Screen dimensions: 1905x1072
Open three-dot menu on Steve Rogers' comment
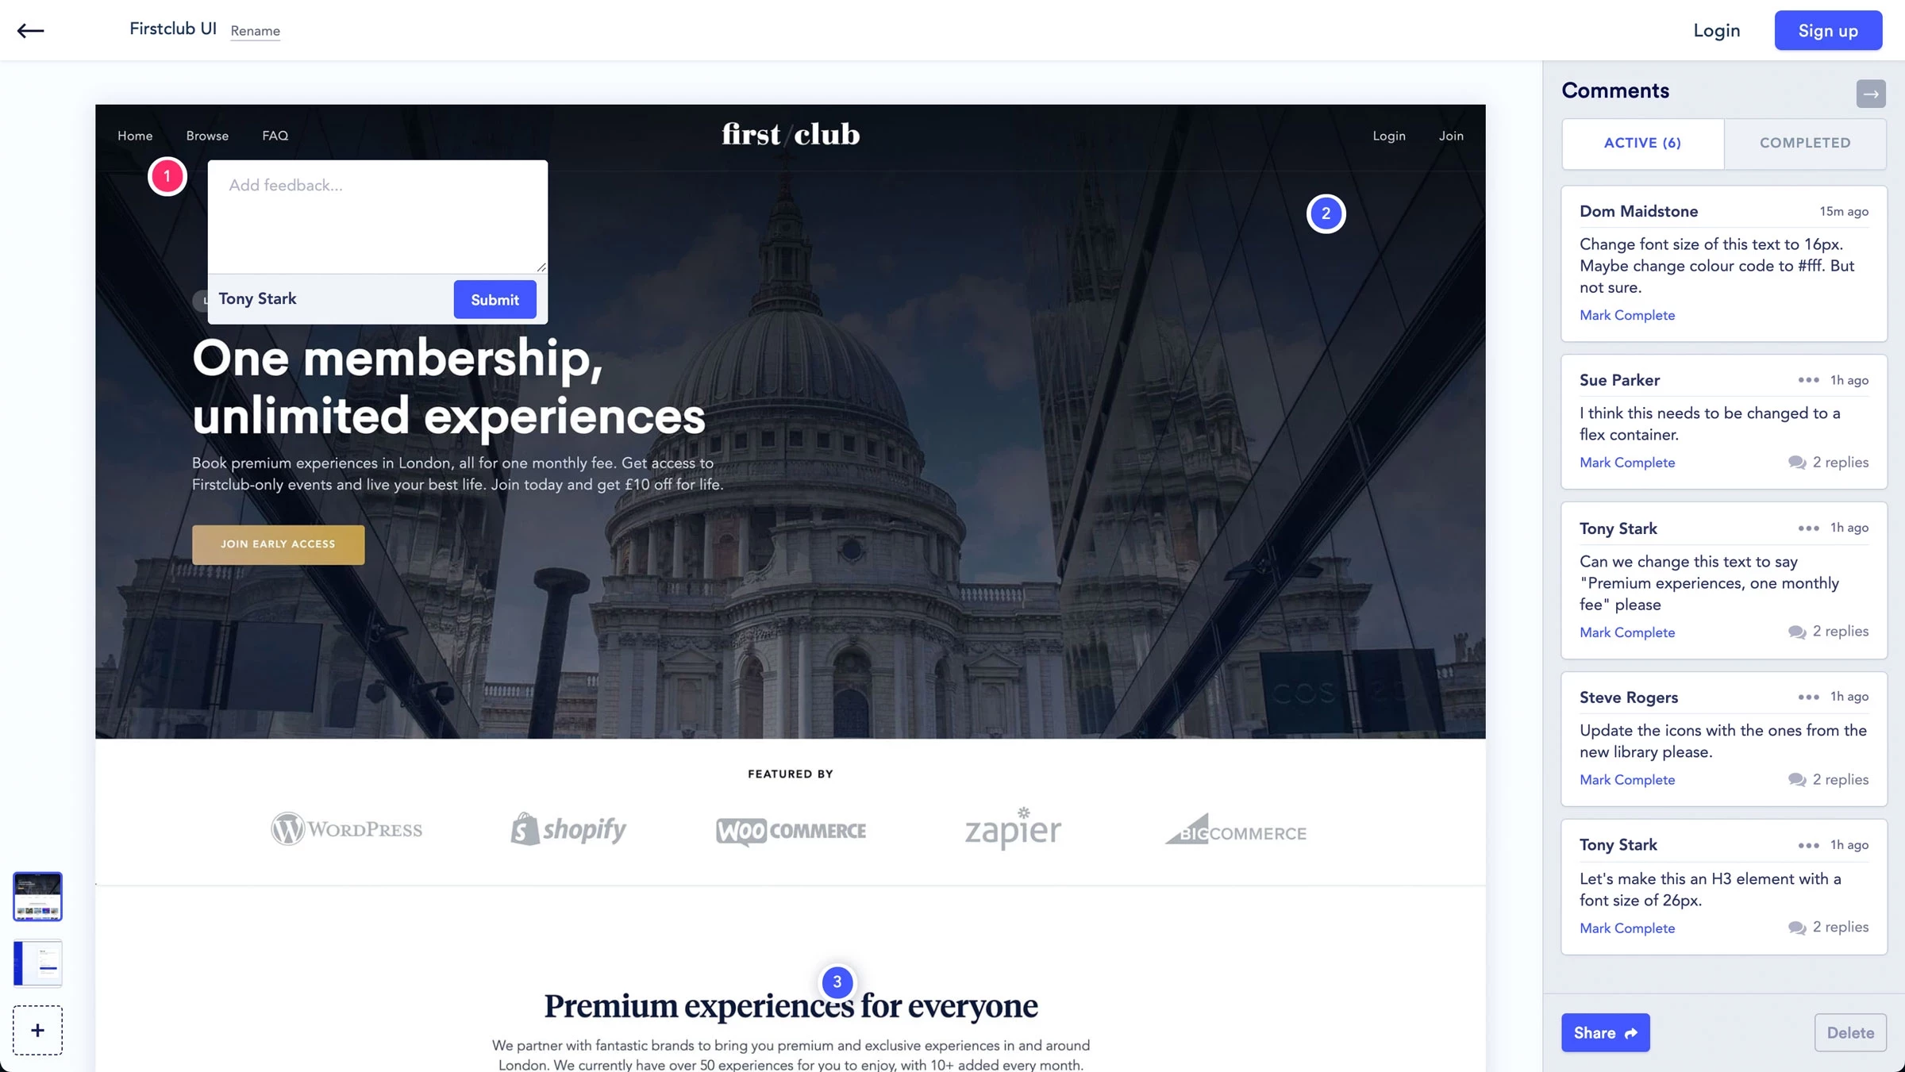pos(1808,697)
